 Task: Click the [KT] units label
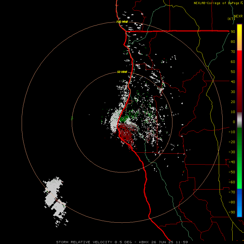coord(232,19)
